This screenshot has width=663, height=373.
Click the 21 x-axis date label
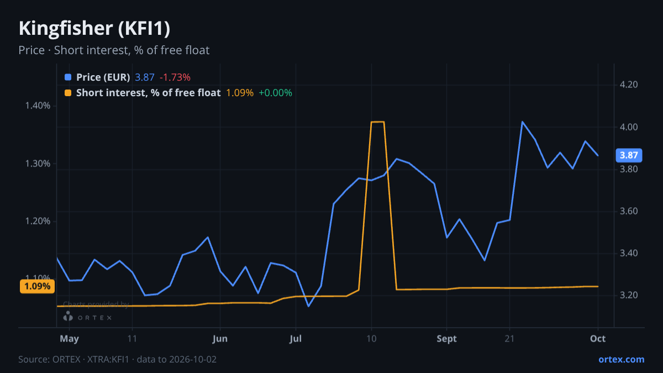pyautogui.click(x=509, y=339)
